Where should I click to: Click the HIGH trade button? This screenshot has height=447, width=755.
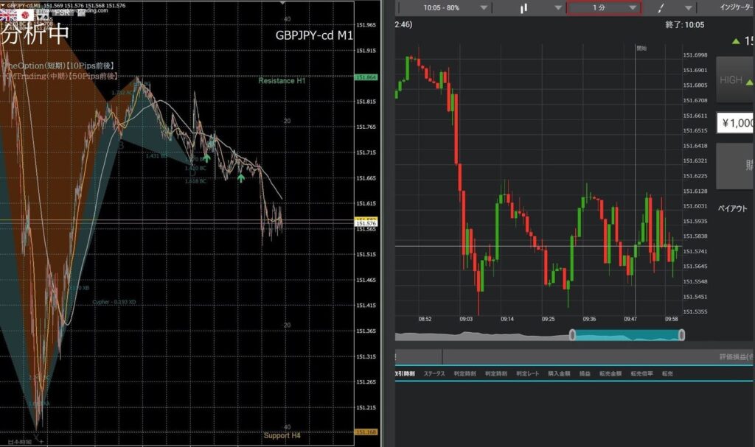pos(735,80)
